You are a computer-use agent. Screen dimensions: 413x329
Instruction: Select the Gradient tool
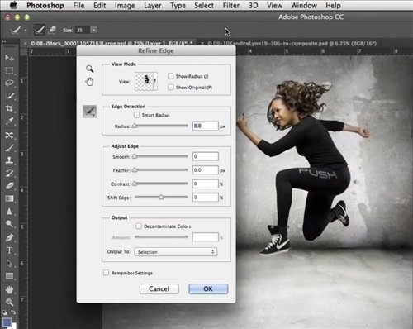[9, 198]
